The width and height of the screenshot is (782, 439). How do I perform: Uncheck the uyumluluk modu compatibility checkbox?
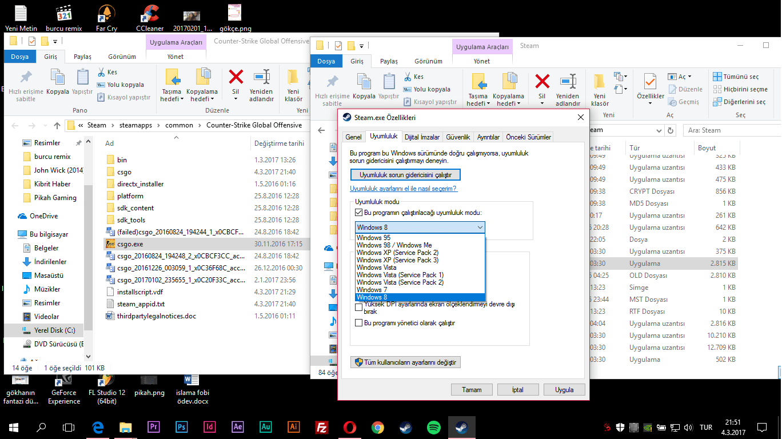coord(358,213)
